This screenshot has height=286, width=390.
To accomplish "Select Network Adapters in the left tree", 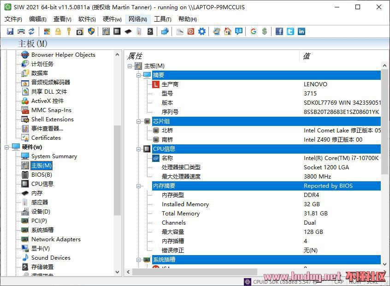I will 56,239.
